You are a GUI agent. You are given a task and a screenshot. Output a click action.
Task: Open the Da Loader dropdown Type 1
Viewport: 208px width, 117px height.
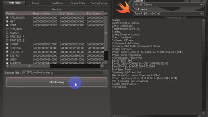pos(168,14)
